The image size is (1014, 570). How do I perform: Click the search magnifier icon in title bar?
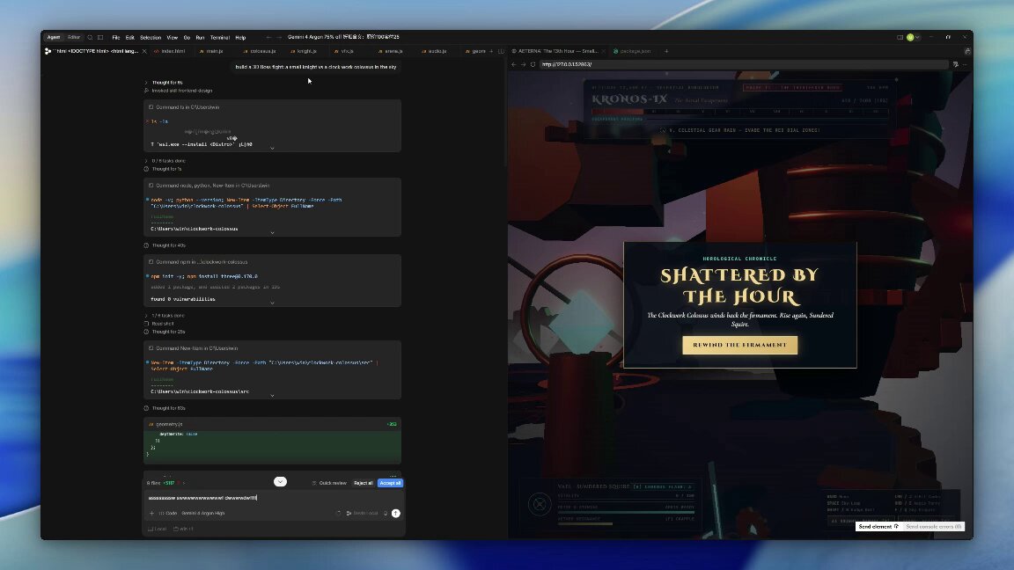(x=90, y=38)
